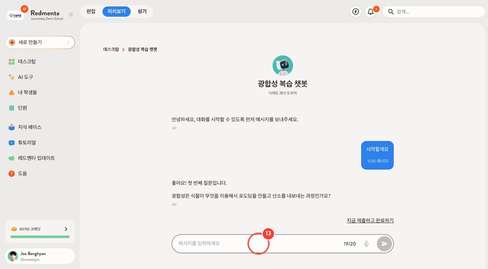Click the 19/20 message counter
Viewport: 488px width, 269px height.
(350, 244)
